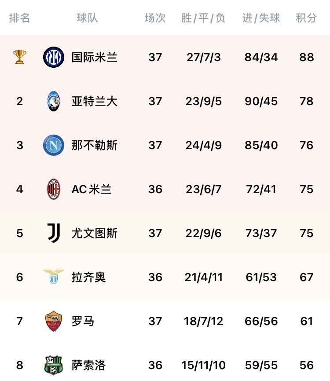The height and width of the screenshot is (381, 330).
Task: Click the AS Roma wolf crest
Action: (54, 321)
